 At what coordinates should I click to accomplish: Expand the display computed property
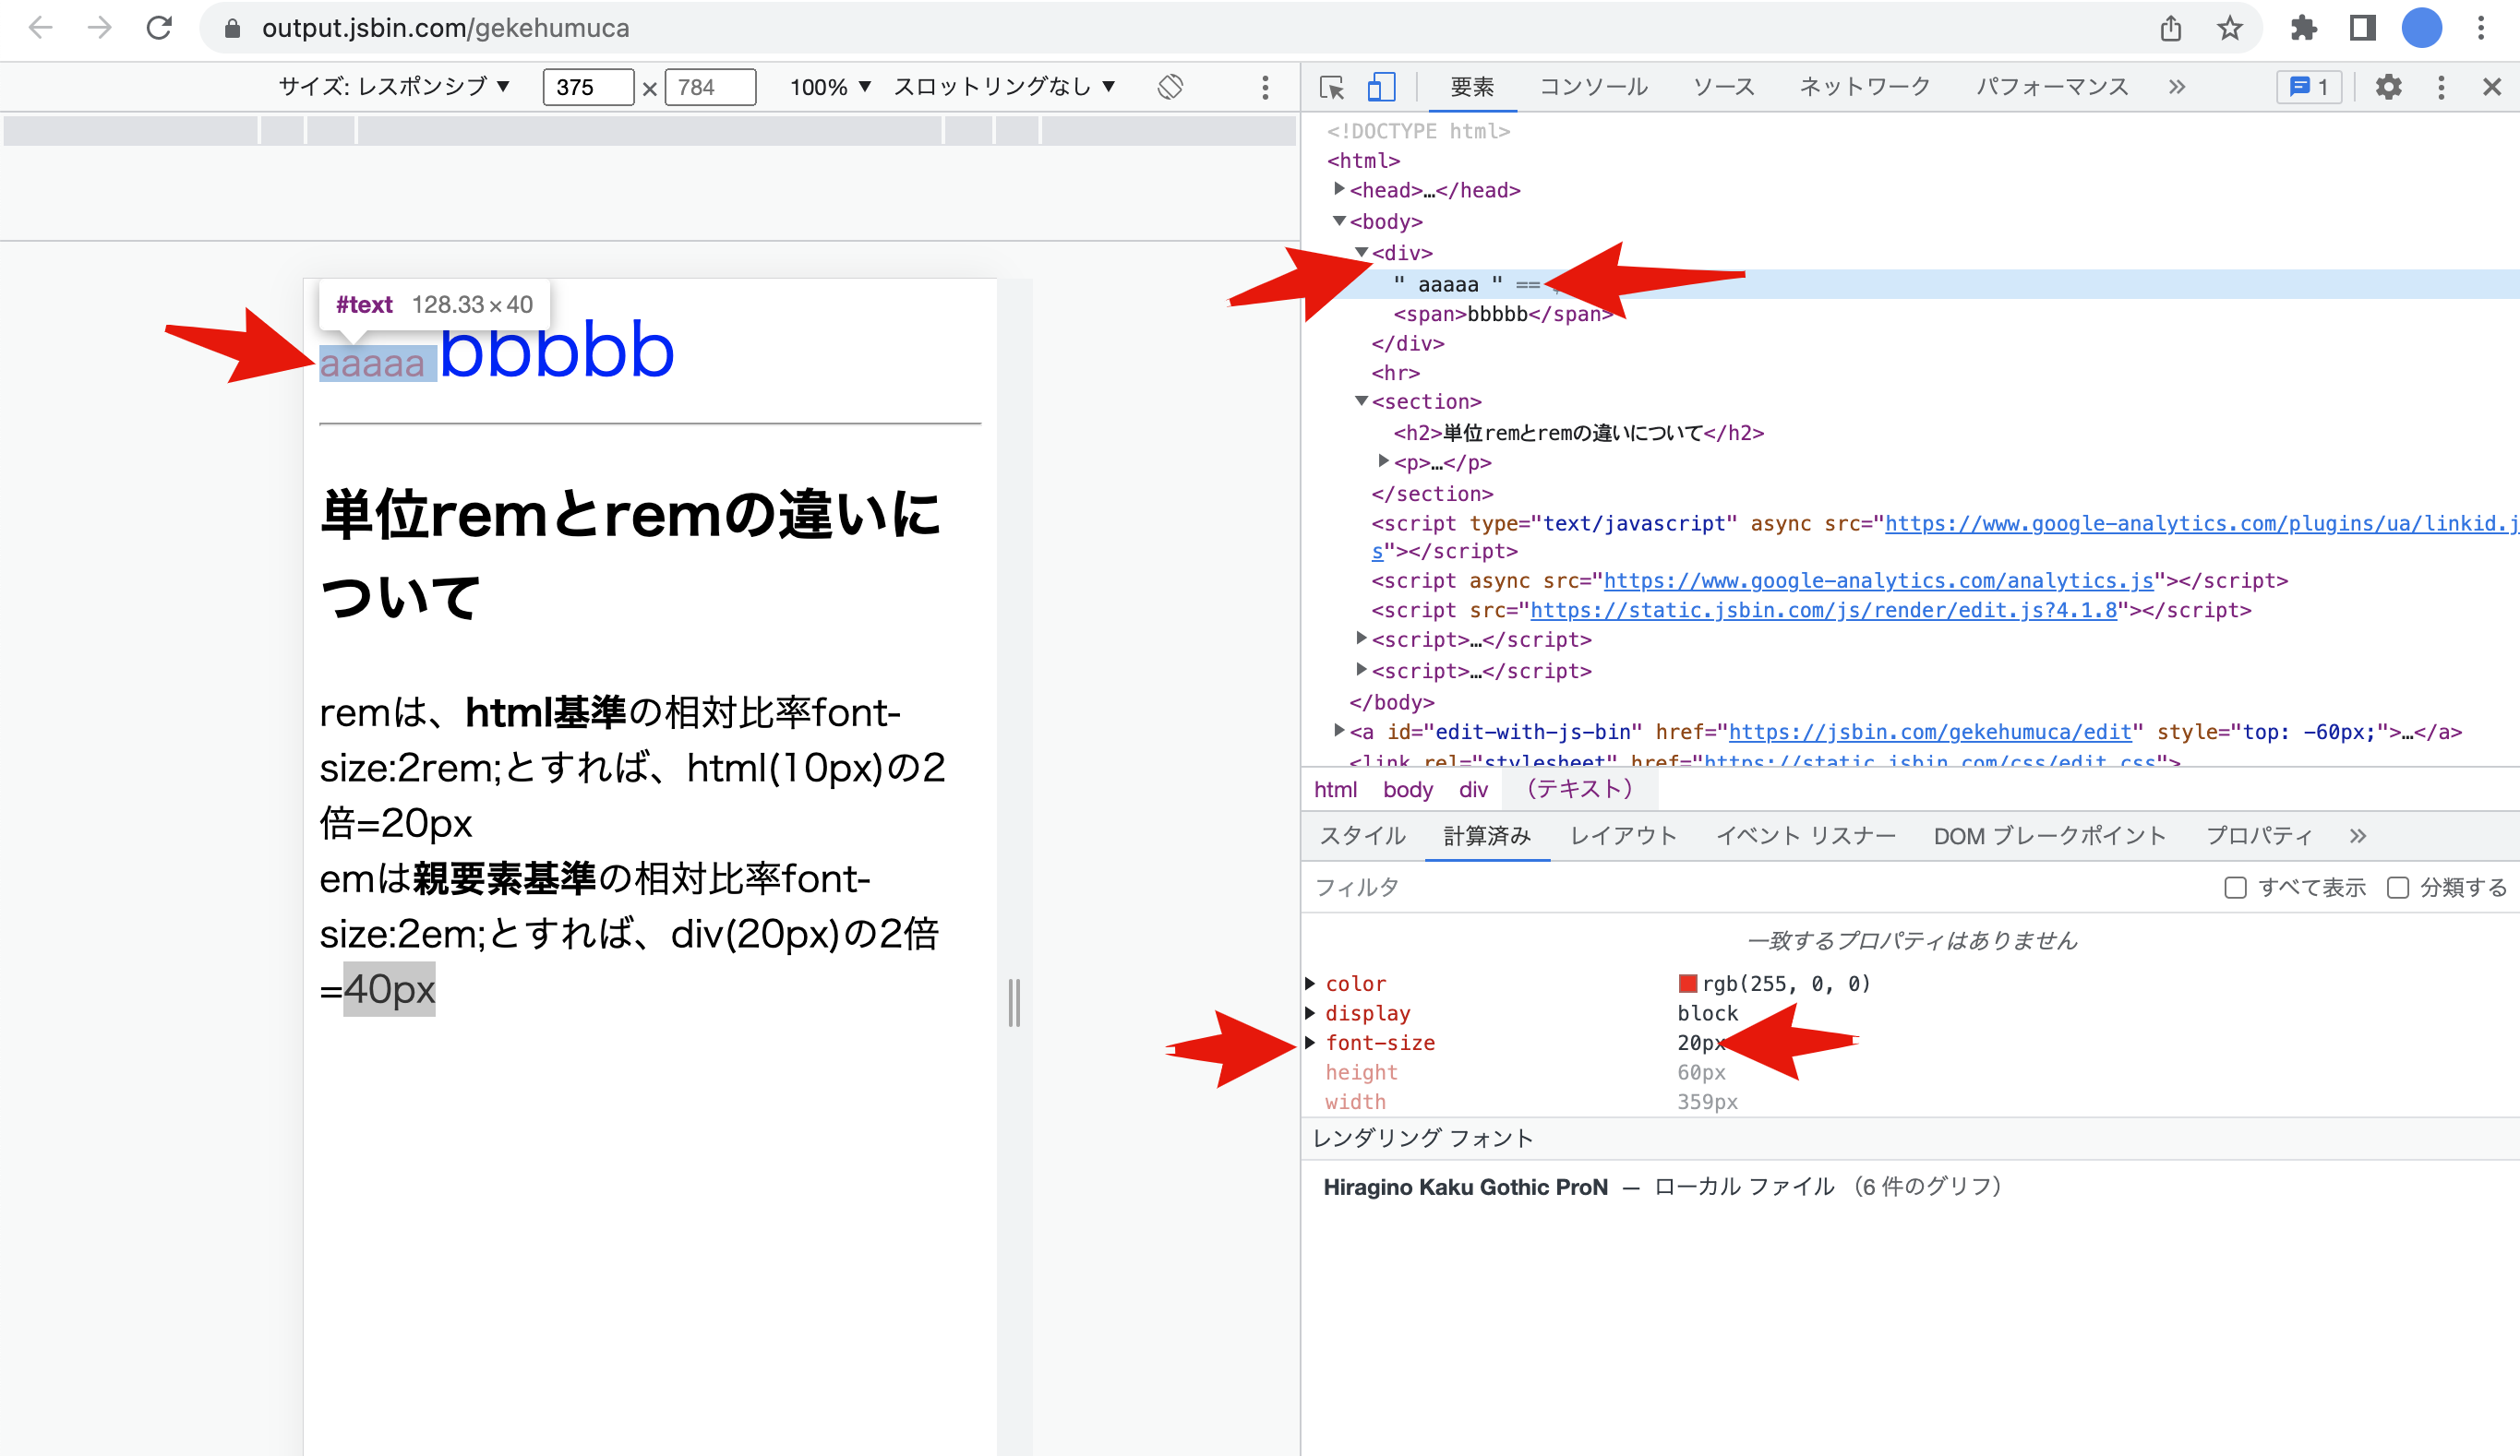(x=1310, y=1013)
